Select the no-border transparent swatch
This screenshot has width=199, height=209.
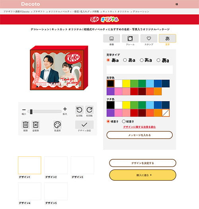tap(166, 113)
